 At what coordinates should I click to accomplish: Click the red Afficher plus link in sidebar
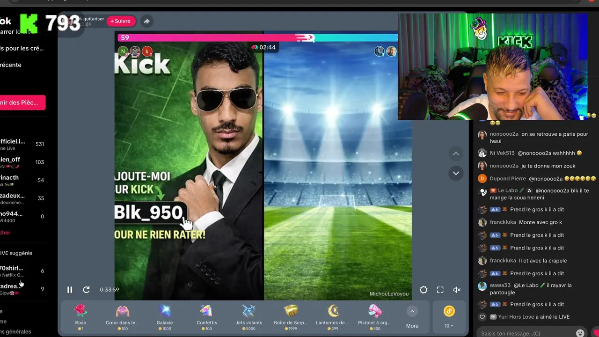click(x=5, y=233)
